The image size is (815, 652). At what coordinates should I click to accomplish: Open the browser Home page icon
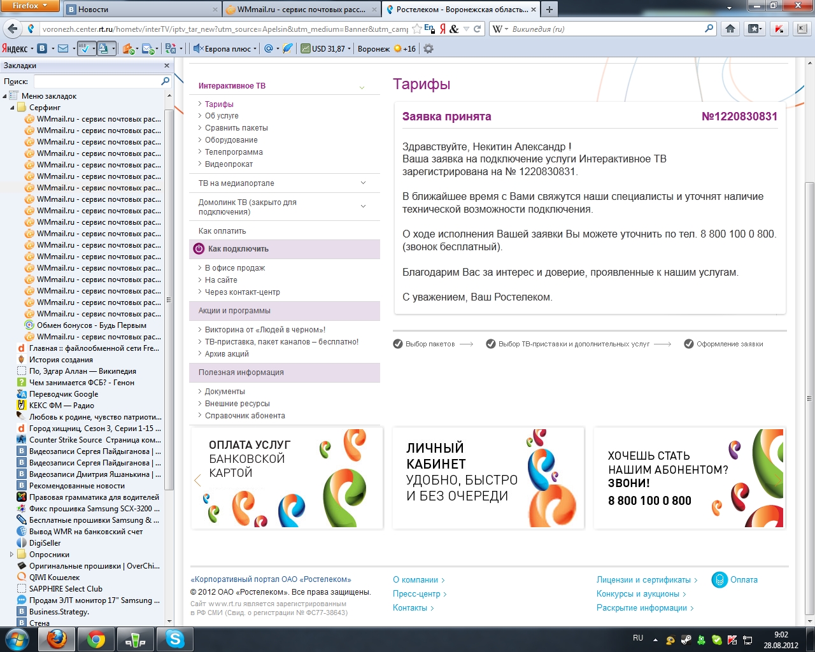tap(730, 29)
